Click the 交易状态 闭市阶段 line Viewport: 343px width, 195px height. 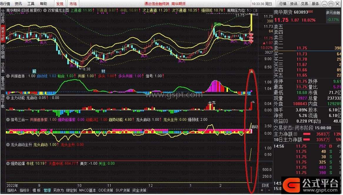coord(302,128)
